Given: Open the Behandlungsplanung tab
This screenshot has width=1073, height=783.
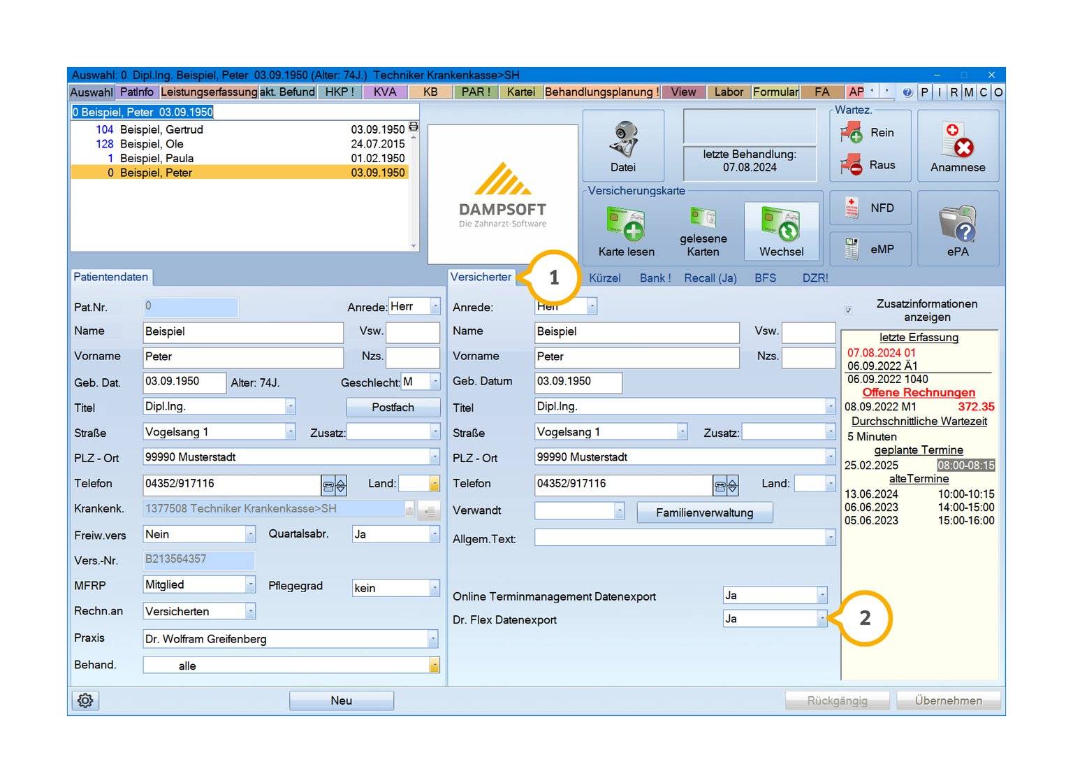Looking at the screenshot, I should pos(601,92).
